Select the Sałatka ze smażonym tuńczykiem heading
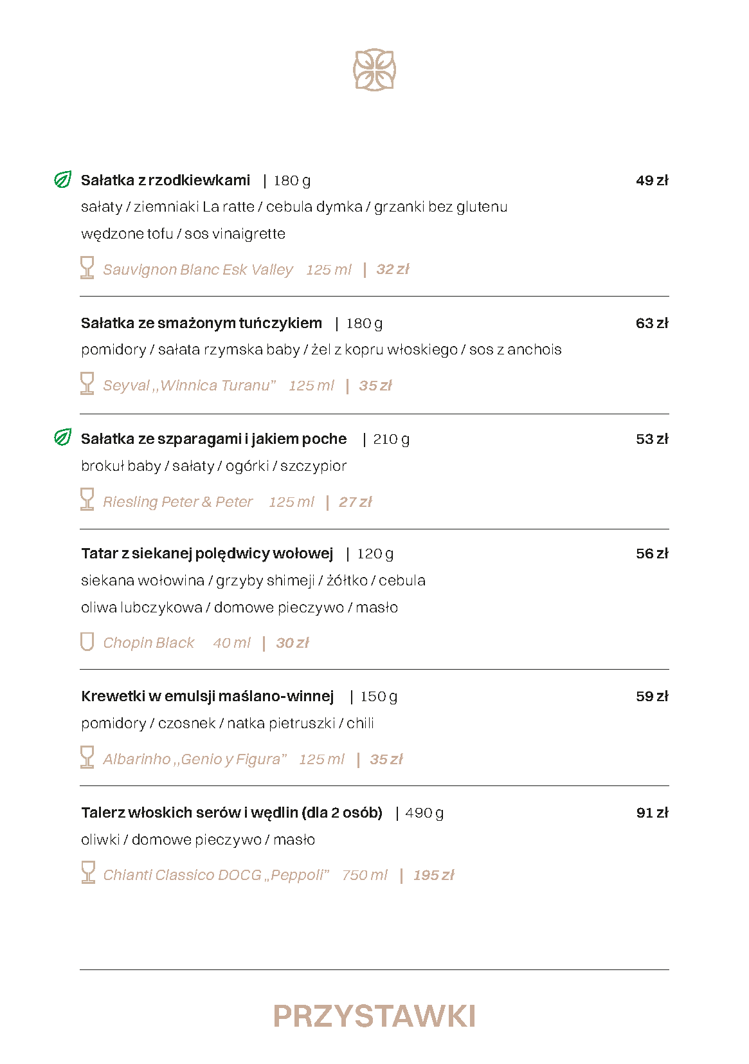The width and height of the screenshot is (749, 1064). click(x=201, y=323)
